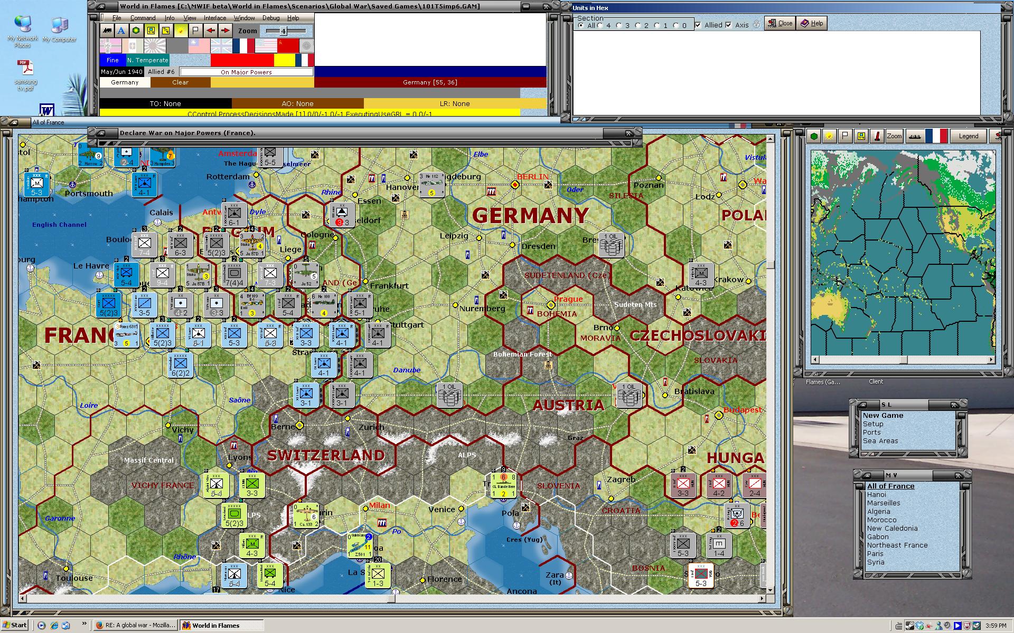Click the main map vertical scrollbar
The width and height of the screenshot is (1014, 633).
coord(770,364)
